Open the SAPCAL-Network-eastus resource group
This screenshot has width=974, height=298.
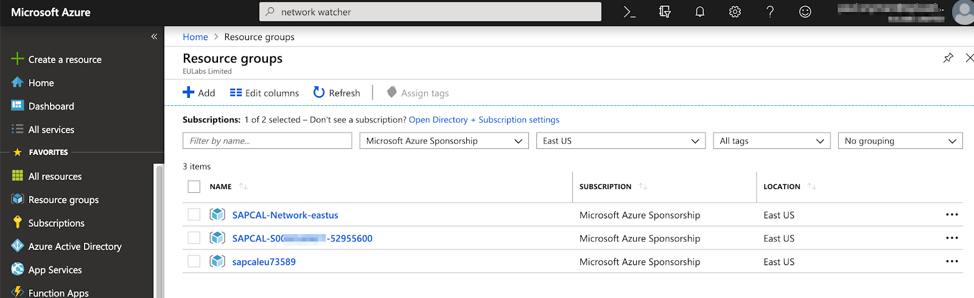point(285,215)
